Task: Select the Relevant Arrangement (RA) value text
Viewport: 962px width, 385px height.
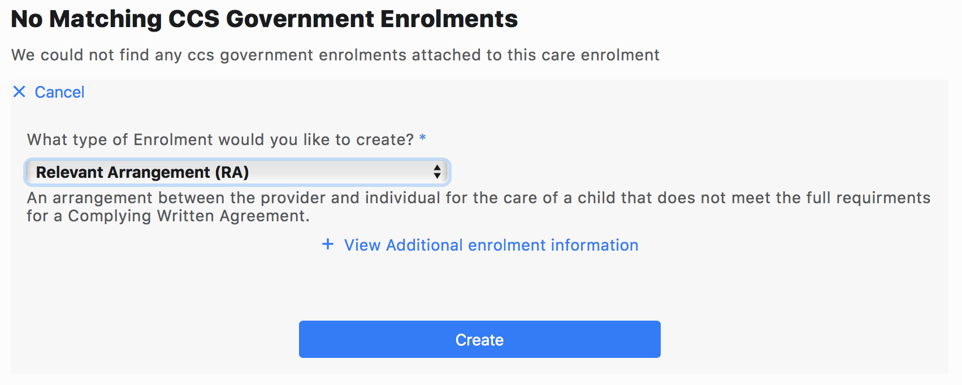Action: pos(142,172)
